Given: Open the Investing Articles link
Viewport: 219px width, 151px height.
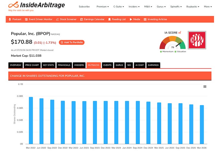Looking at the screenshot, I should [157, 19].
